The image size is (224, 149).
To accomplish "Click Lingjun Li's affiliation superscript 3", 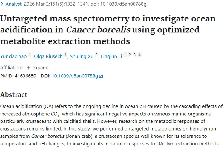I will pyautogui.click(x=134, y=55).
